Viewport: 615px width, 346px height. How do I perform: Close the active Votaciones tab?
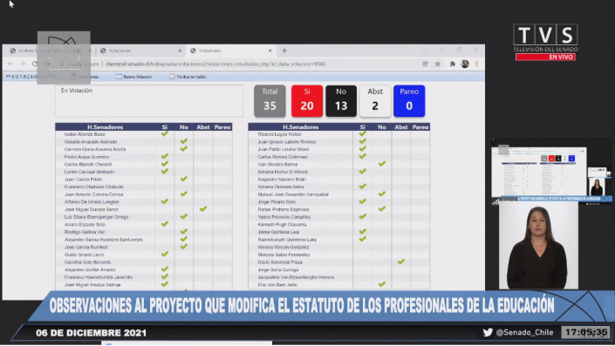click(270, 51)
